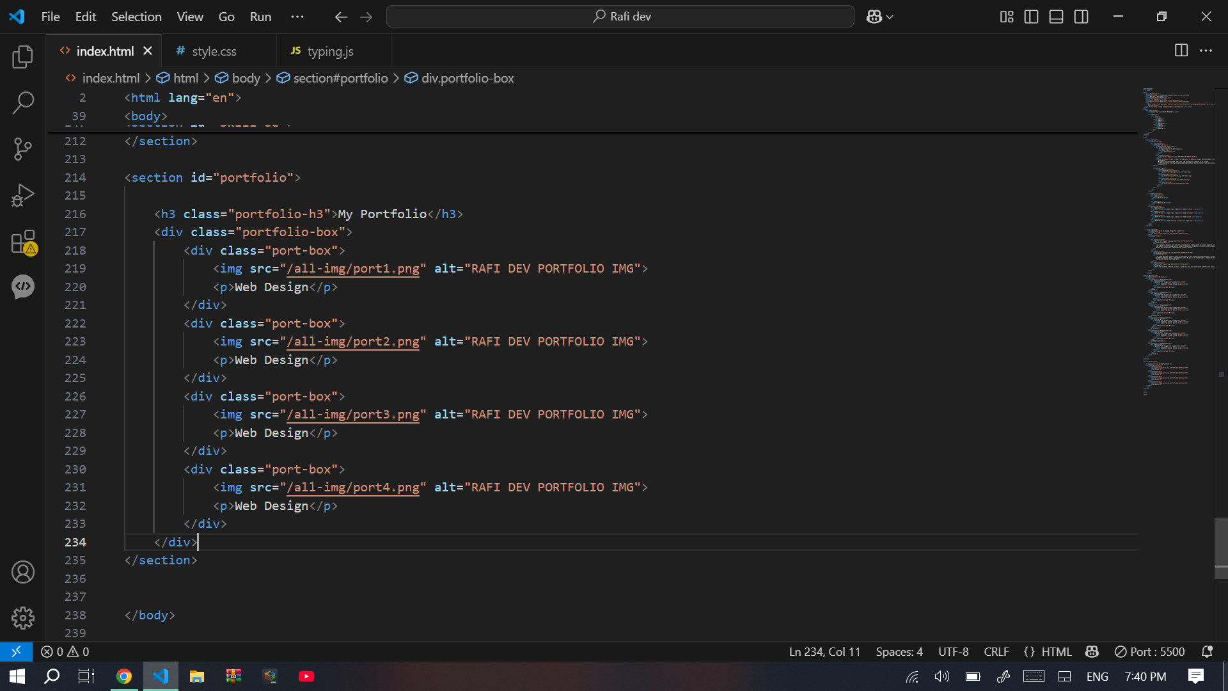Open notifications bell in status bar
1228x691 pixels.
(1208, 652)
